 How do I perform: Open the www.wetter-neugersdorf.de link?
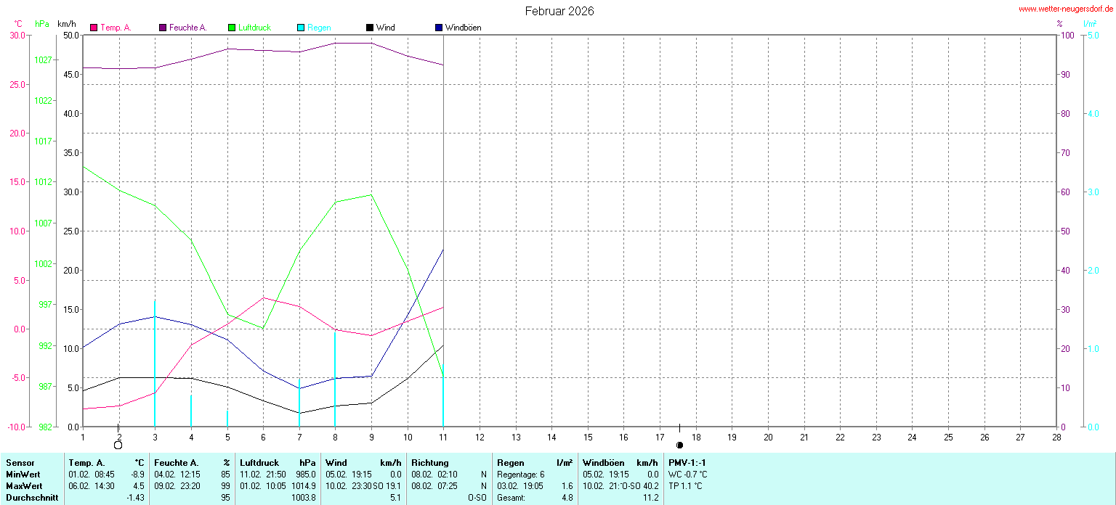(x=1065, y=9)
